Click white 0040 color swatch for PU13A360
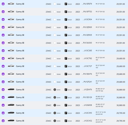Viewport: 128px width, 125px height. pyautogui.click(x=55, y=43)
